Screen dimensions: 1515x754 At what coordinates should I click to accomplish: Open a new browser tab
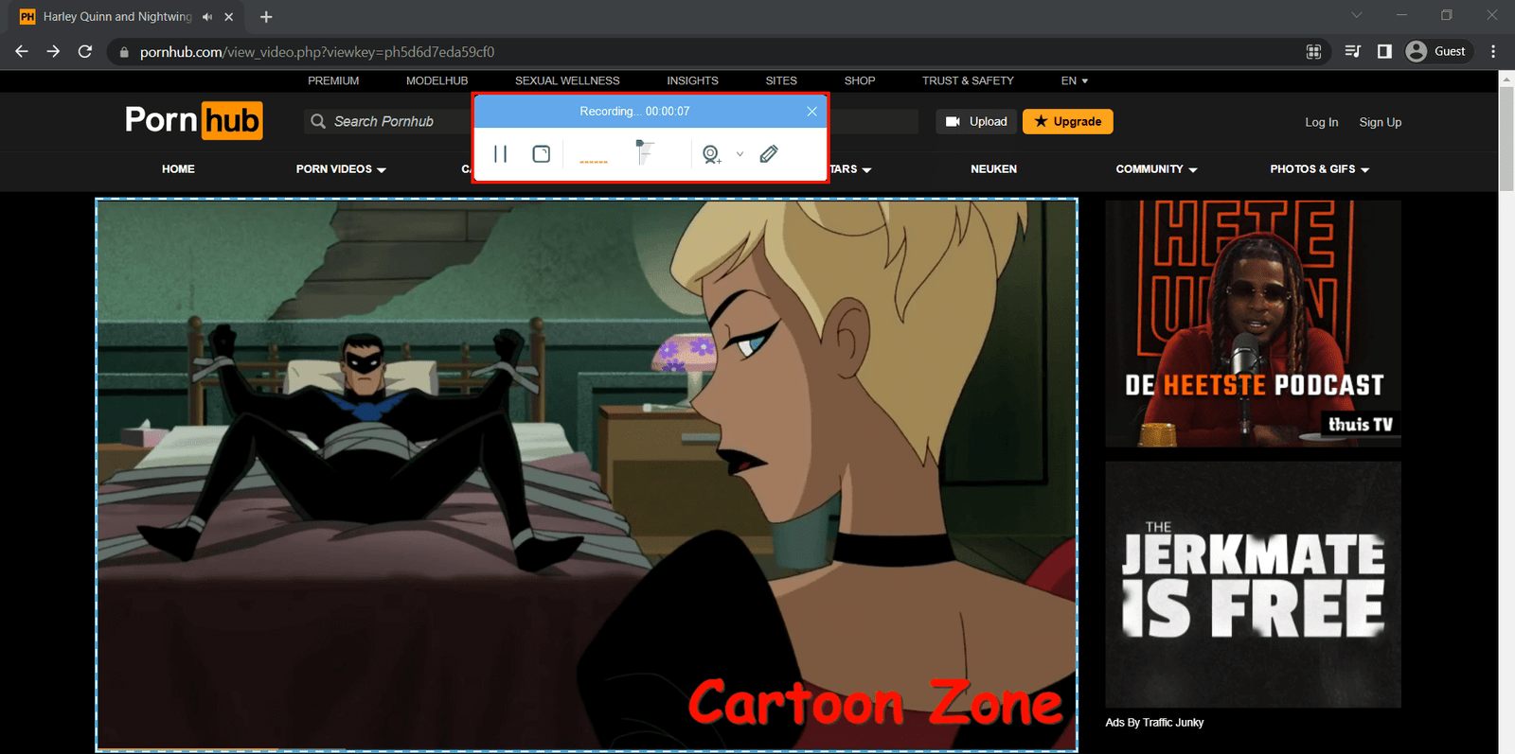click(x=266, y=17)
